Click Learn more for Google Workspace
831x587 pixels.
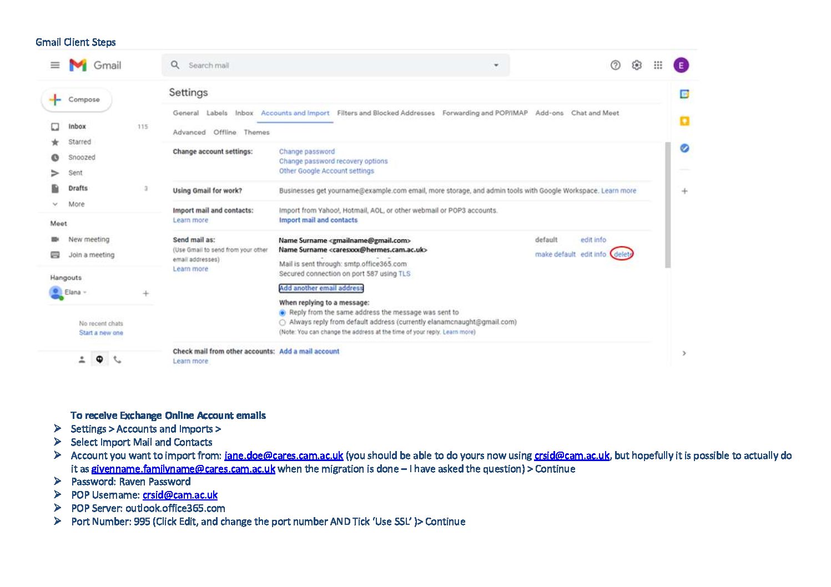click(618, 191)
